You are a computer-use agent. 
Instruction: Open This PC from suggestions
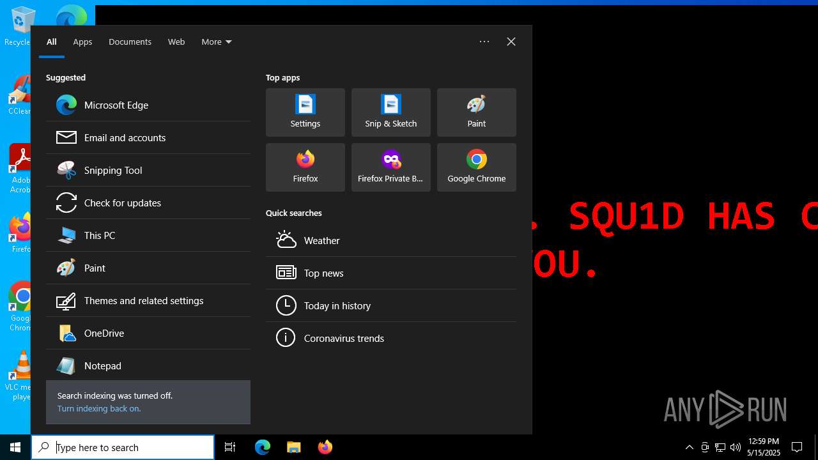point(148,235)
